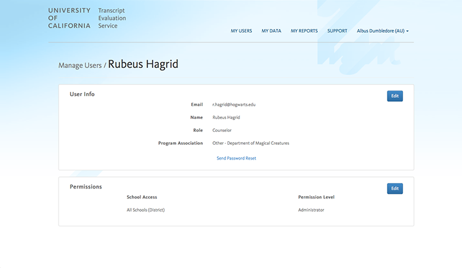
Task: Click the University of California logo
Action: [69, 18]
